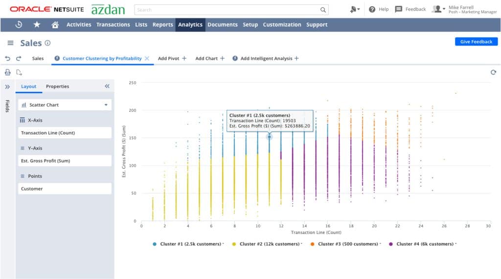501x279 pixels.
Task: Click the plus next to Add Intelligent Analysis
Action: click(296, 59)
